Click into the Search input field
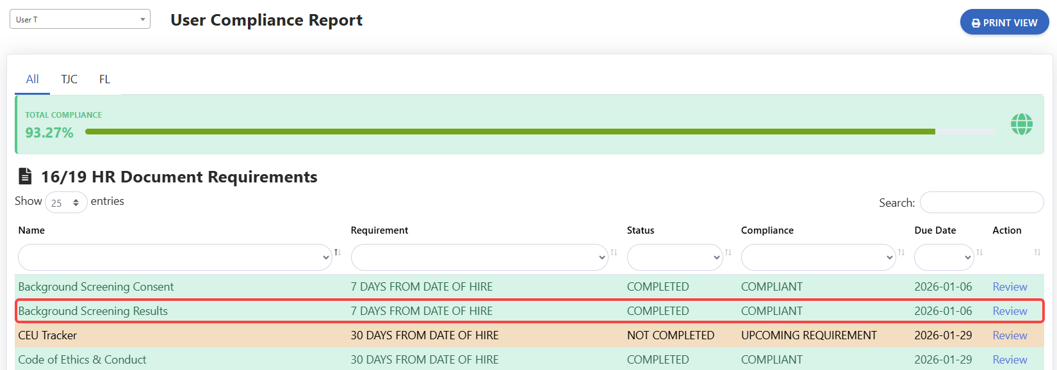This screenshot has height=370, width=1057. tap(981, 202)
